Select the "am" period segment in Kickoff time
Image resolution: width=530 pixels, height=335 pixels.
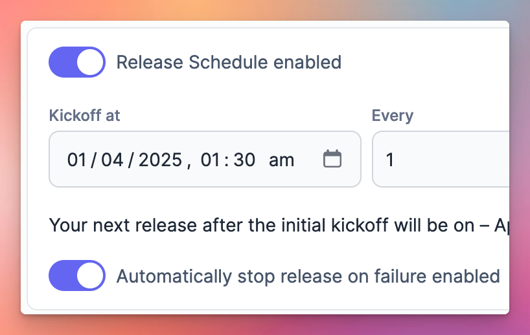click(x=281, y=160)
